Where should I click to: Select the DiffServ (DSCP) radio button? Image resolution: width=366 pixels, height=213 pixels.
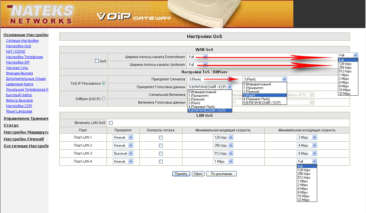104,98
